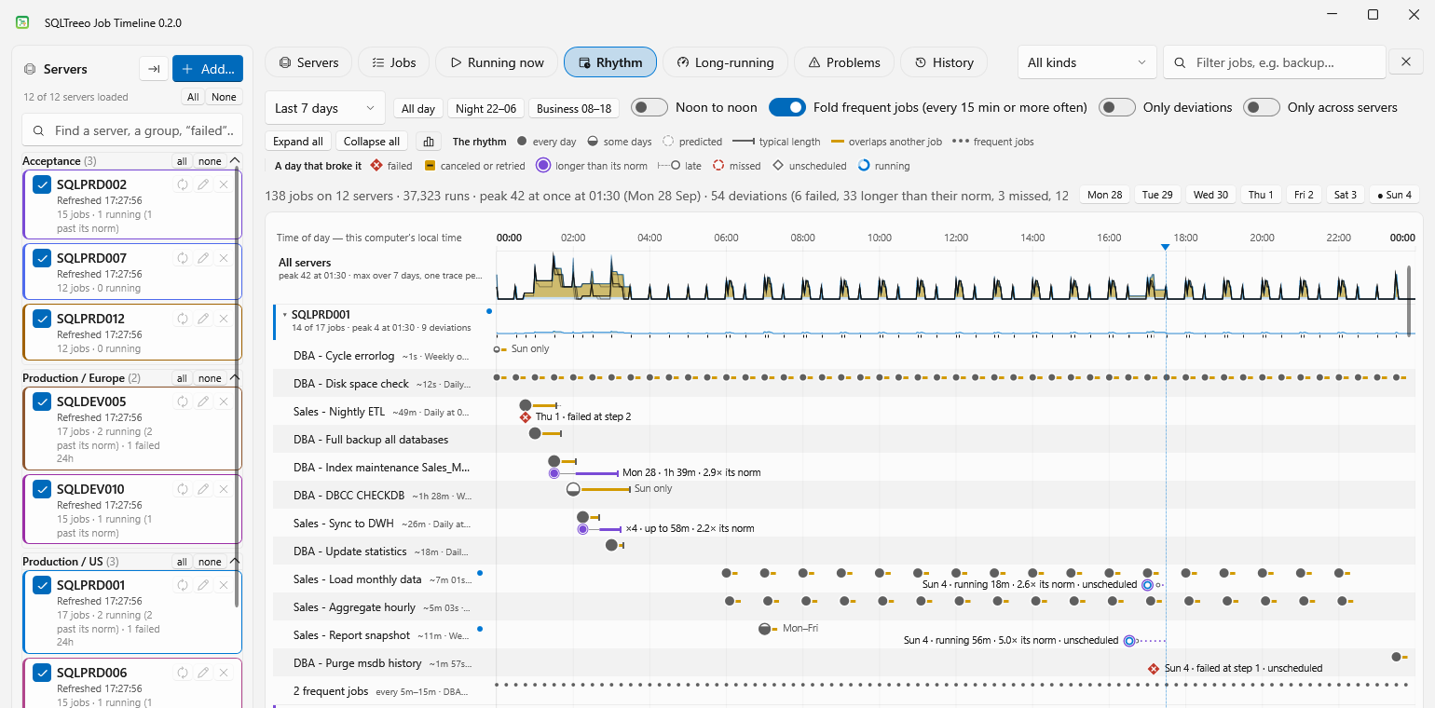Edit server SQLPRD001 card
Image resolution: width=1435 pixels, height=708 pixels.
click(x=203, y=585)
